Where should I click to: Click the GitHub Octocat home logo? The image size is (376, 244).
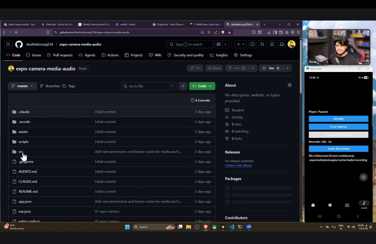point(19,44)
